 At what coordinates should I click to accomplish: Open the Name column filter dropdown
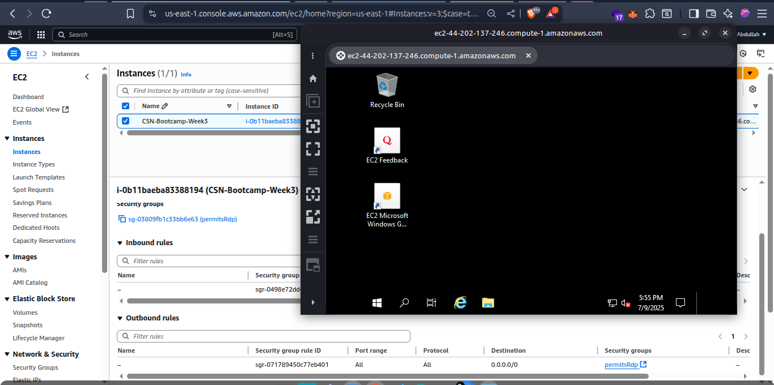tap(229, 106)
